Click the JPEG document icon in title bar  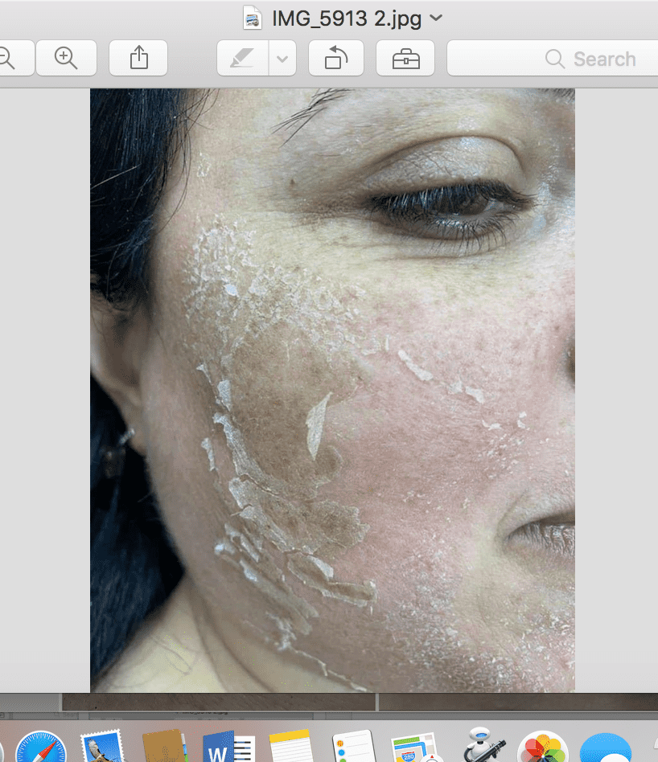click(252, 18)
